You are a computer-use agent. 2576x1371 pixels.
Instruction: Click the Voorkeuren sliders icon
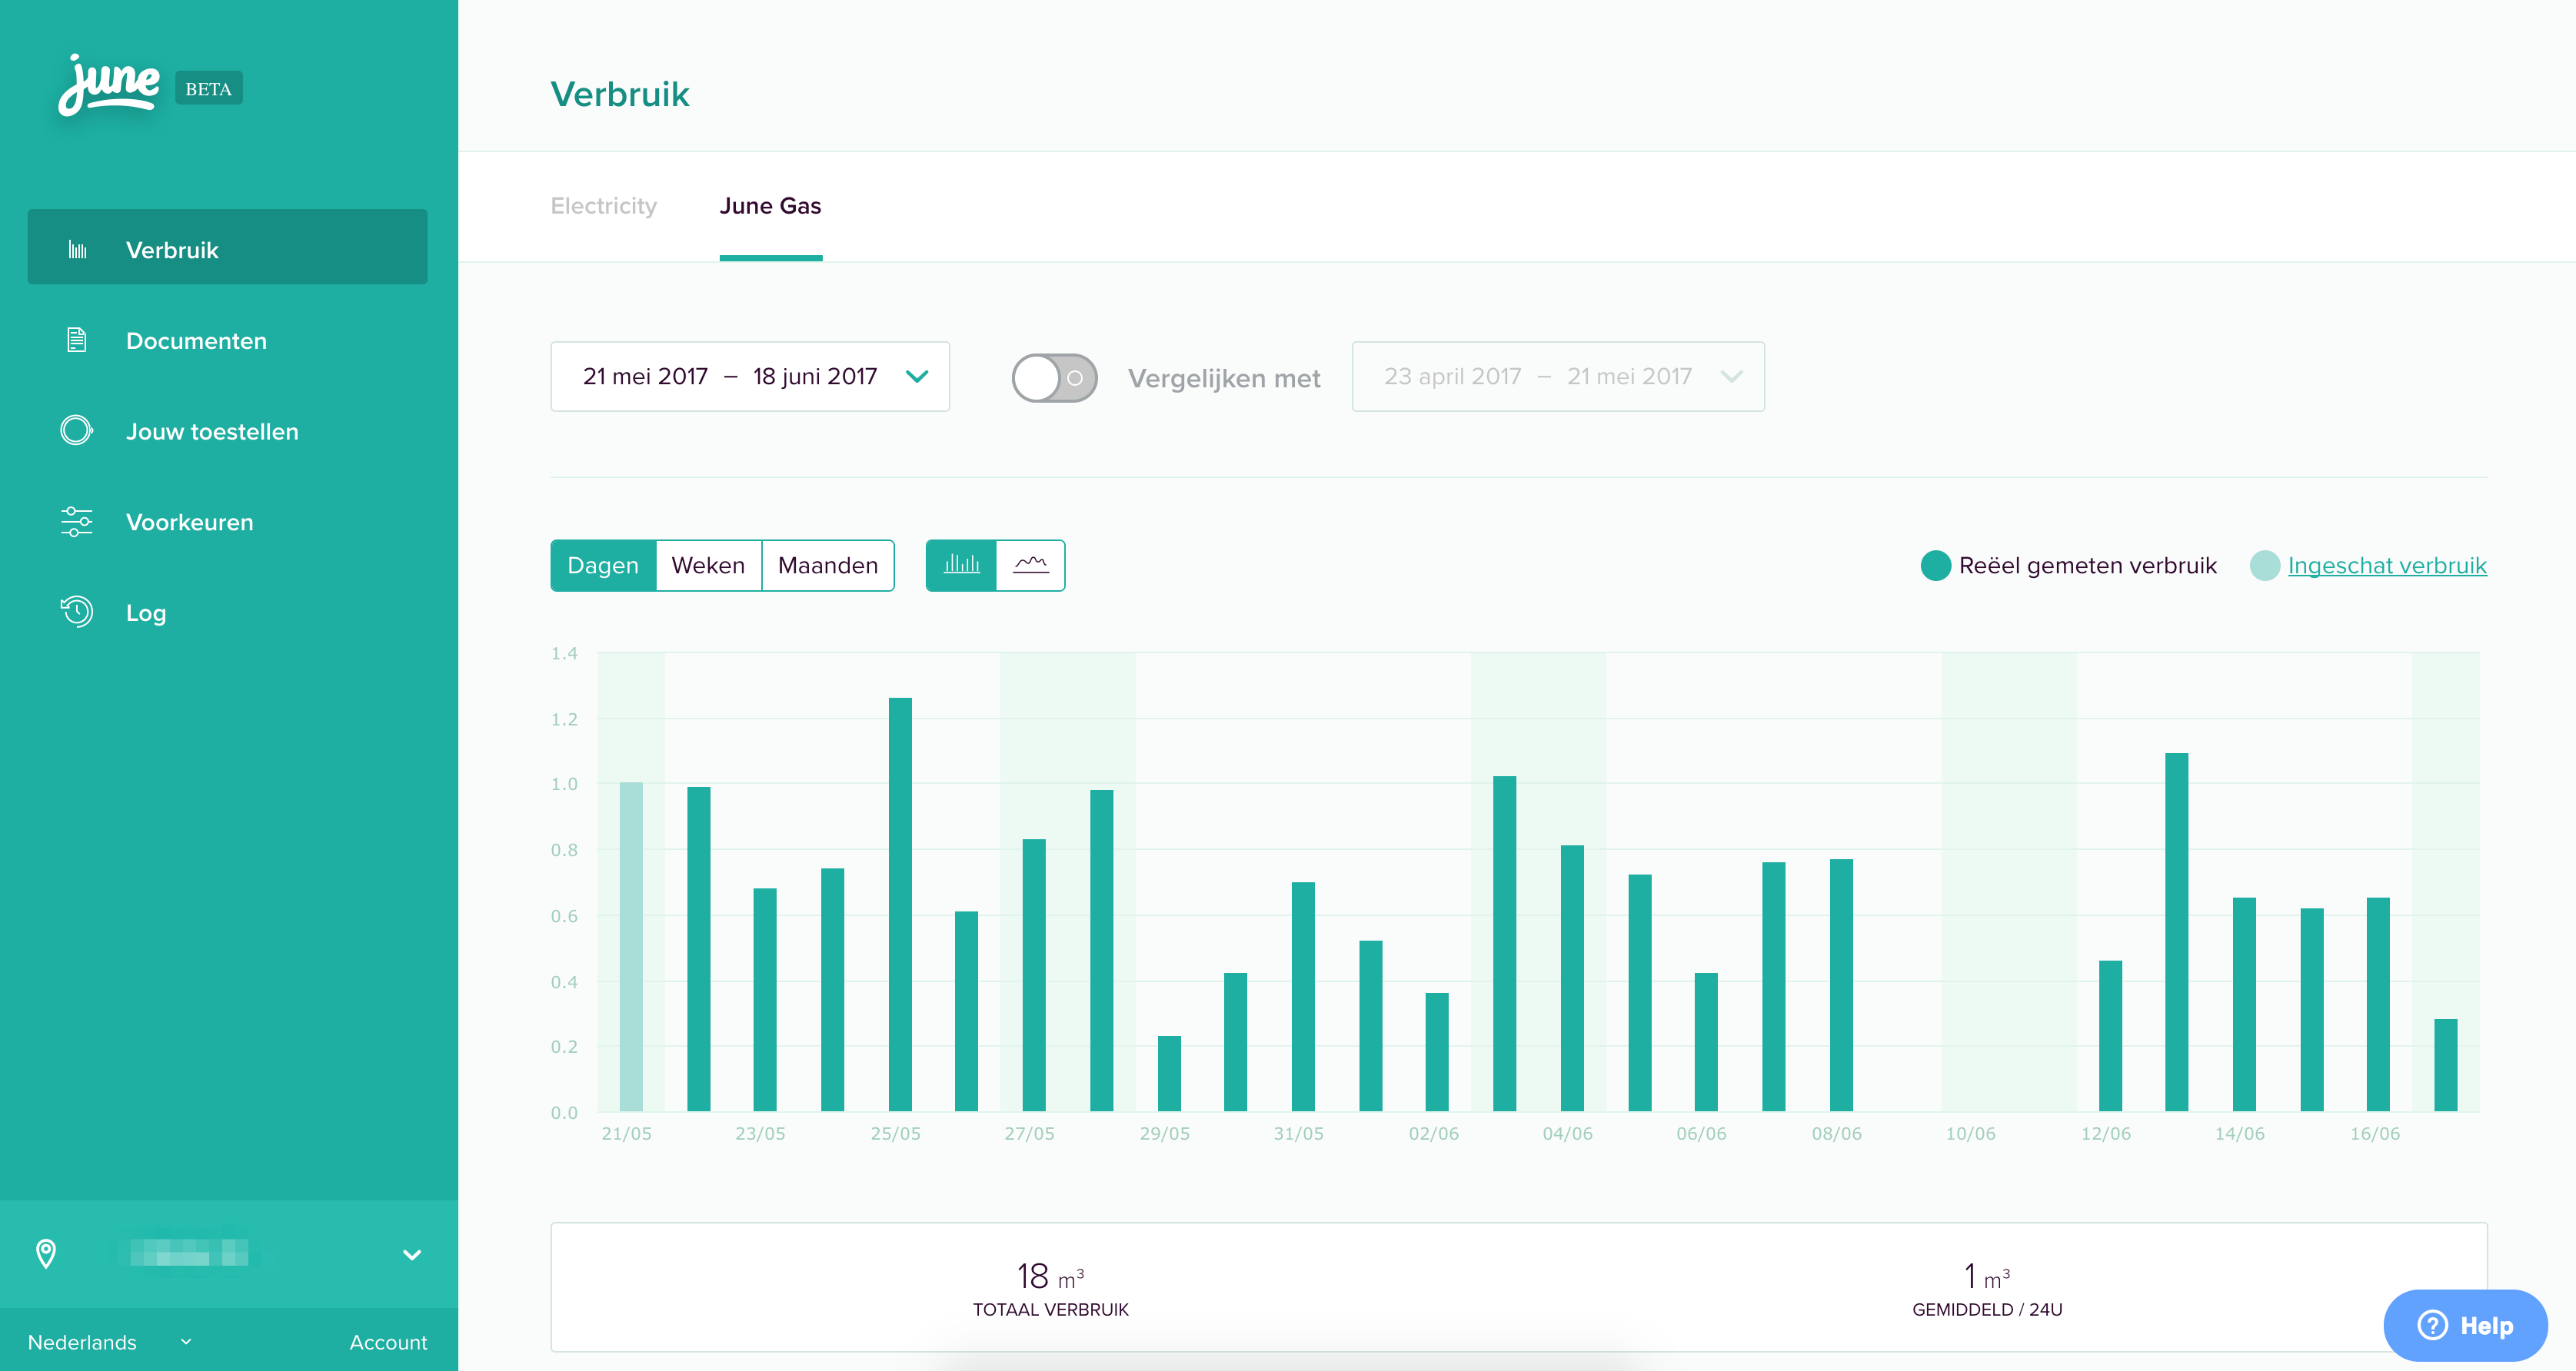(77, 522)
